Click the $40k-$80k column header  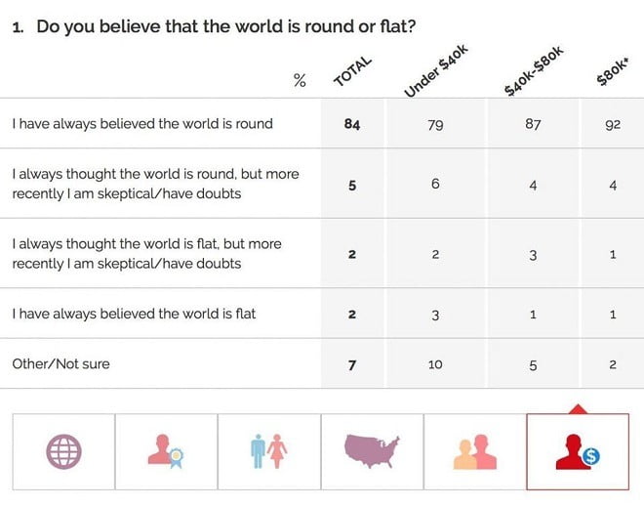[x=534, y=70]
